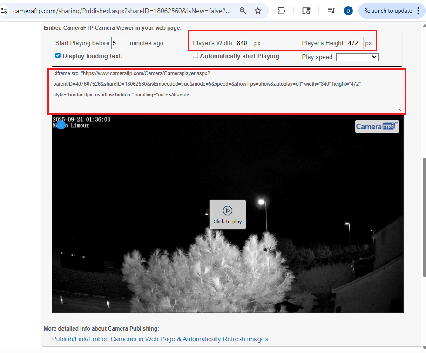Click the search tabs icon in browser toolbar

(x=306, y=11)
